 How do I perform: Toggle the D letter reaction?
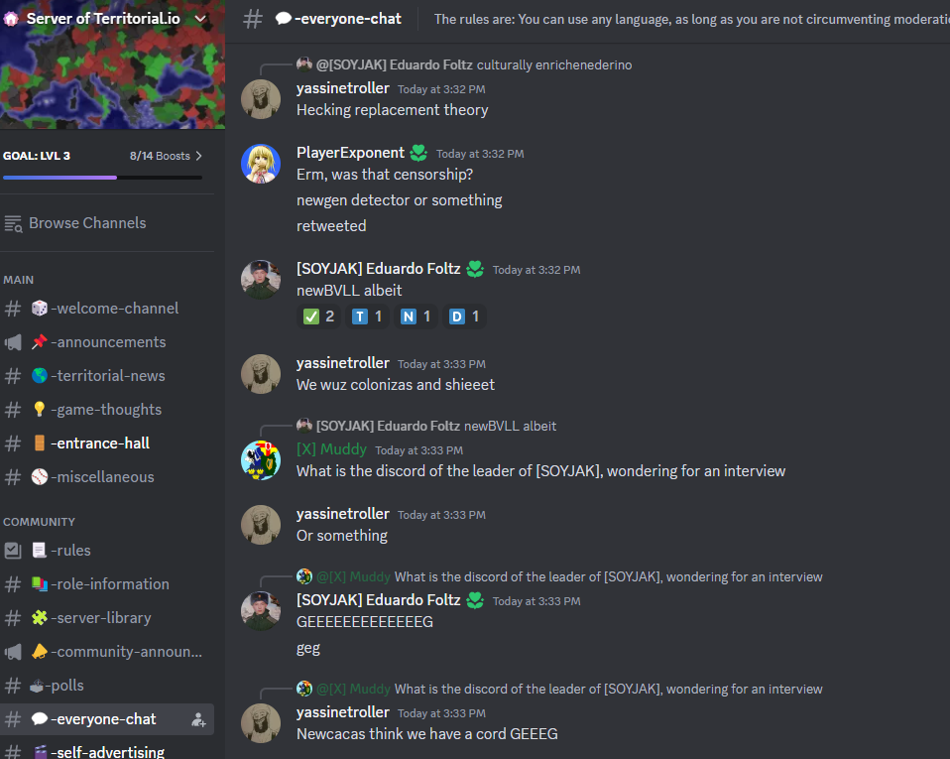click(x=464, y=316)
